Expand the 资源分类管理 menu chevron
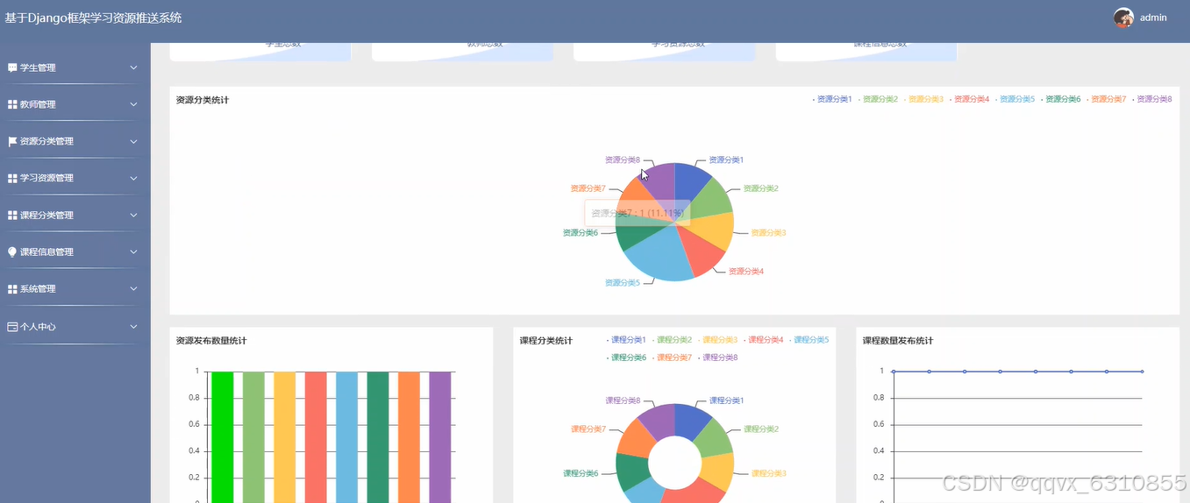Viewport: 1190px width, 503px height. 134,141
